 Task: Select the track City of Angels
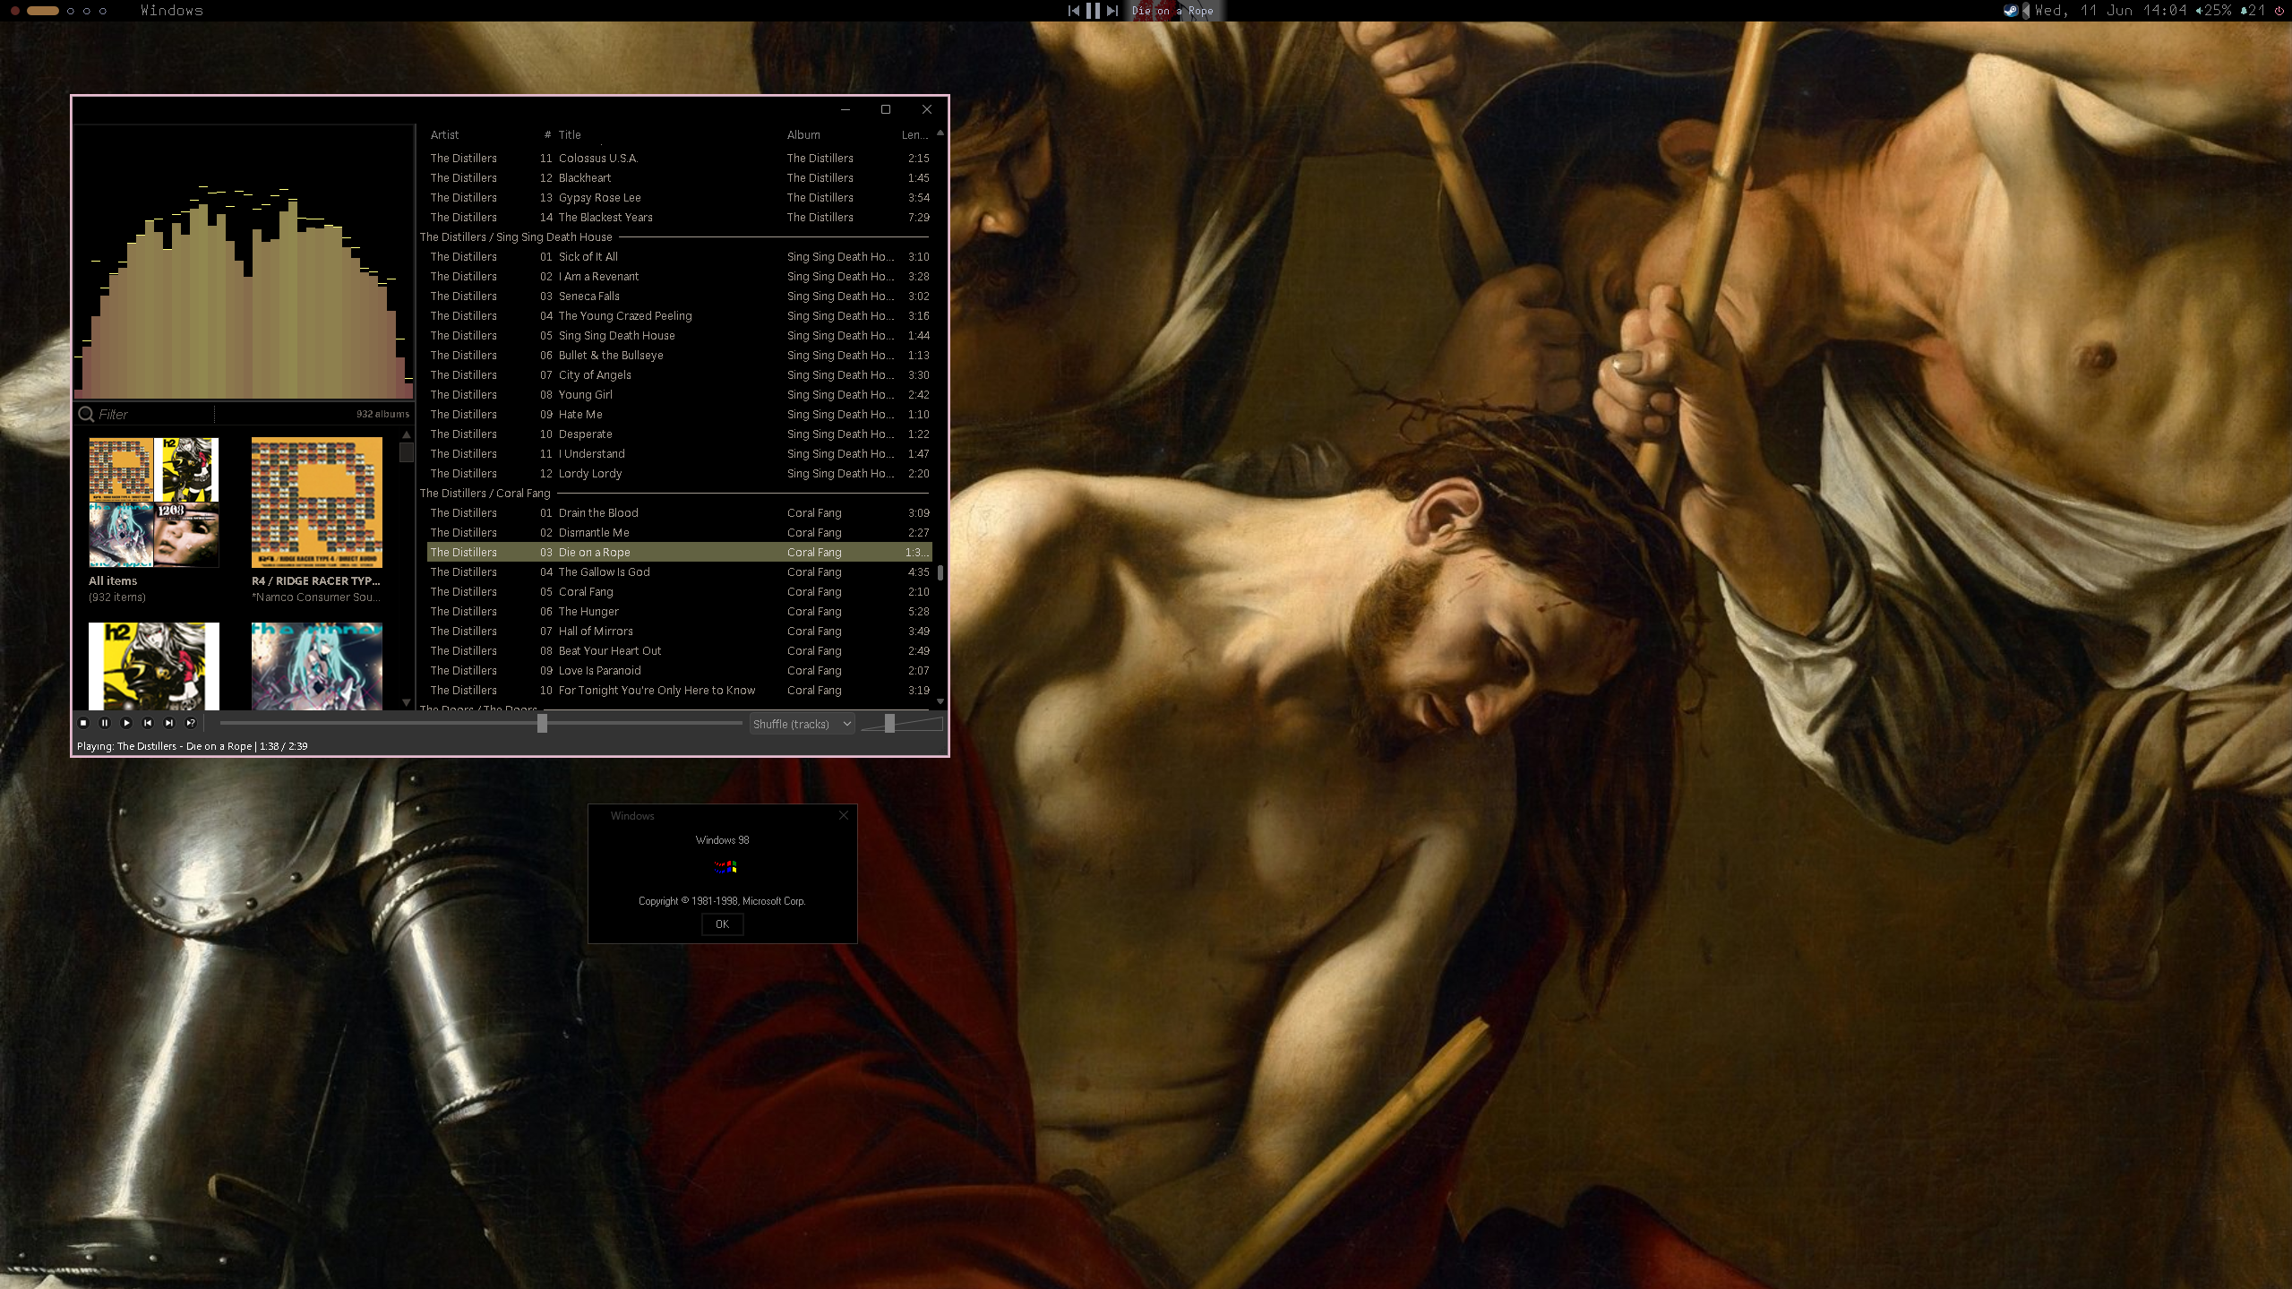[x=679, y=375]
